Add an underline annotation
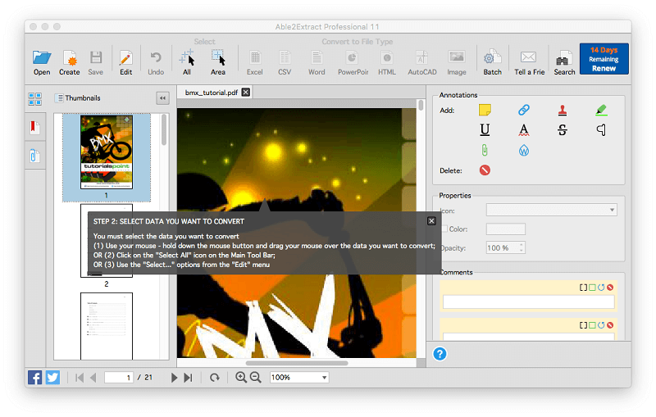This screenshot has width=656, height=417. pyautogui.click(x=485, y=130)
